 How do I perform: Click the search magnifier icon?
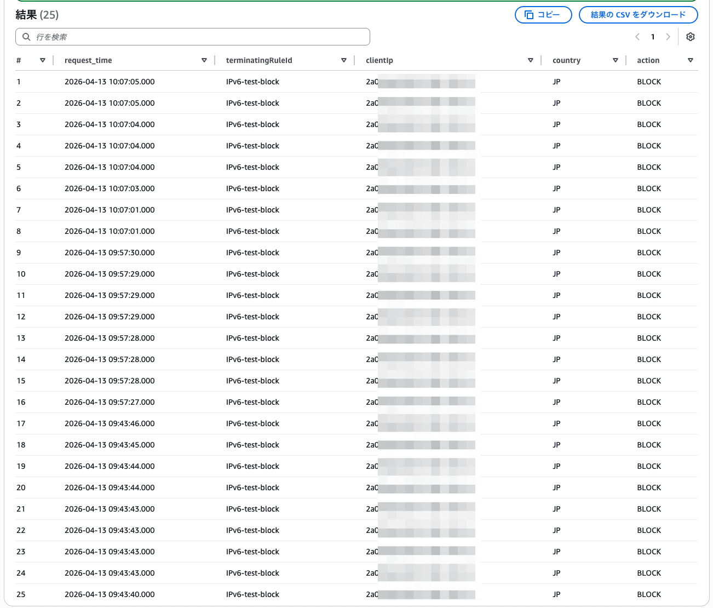coord(26,37)
